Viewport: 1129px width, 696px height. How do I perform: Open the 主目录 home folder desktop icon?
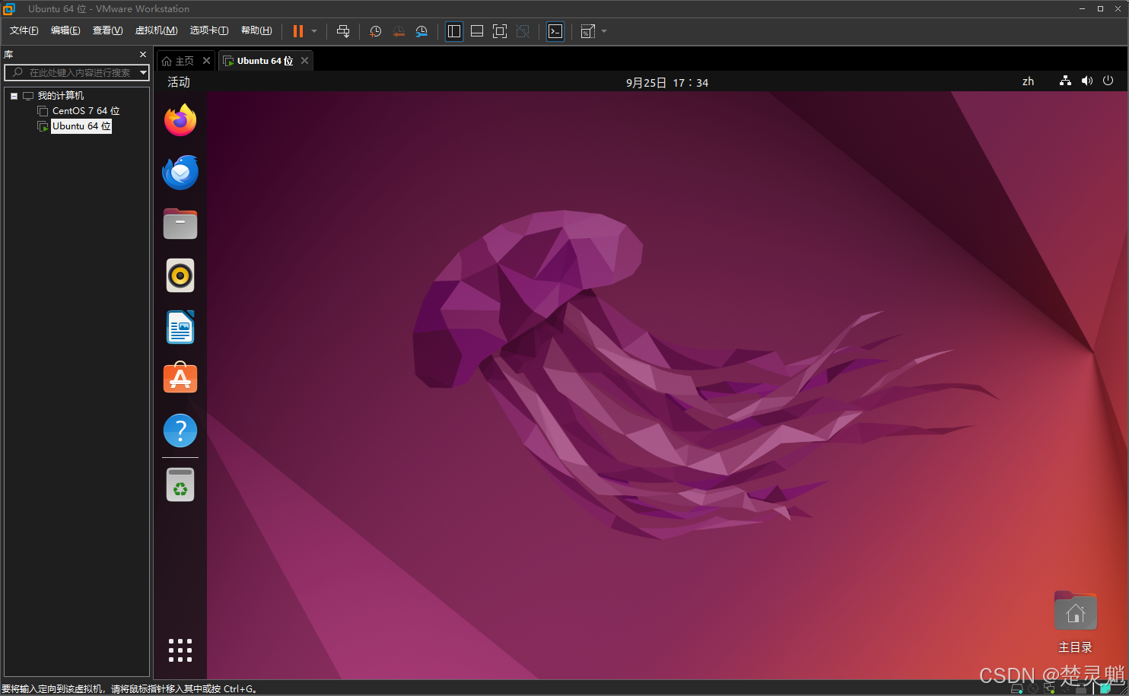pos(1075,622)
